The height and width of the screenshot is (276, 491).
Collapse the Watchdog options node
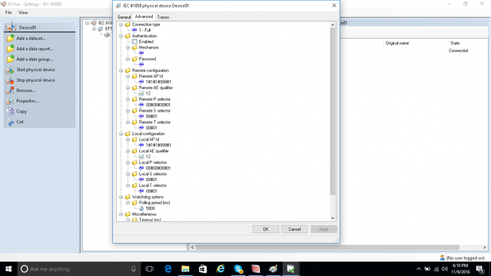(121, 197)
